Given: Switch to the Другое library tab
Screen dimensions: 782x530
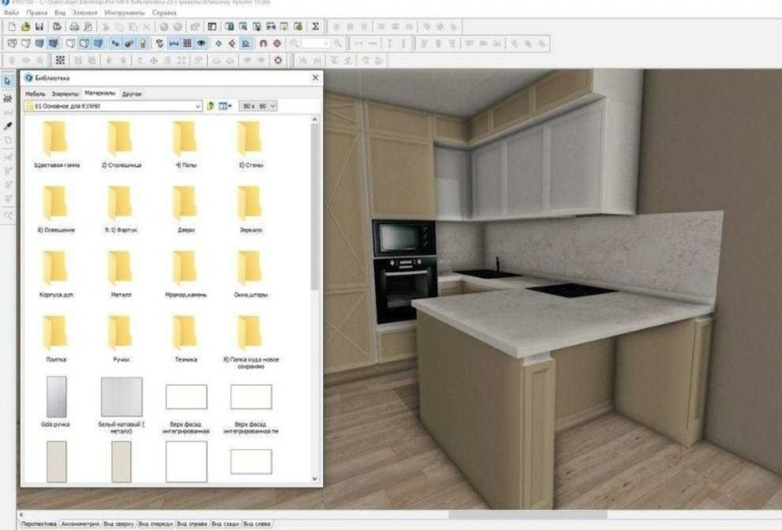Looking at the screenshot, I should [x=131, y=94].
